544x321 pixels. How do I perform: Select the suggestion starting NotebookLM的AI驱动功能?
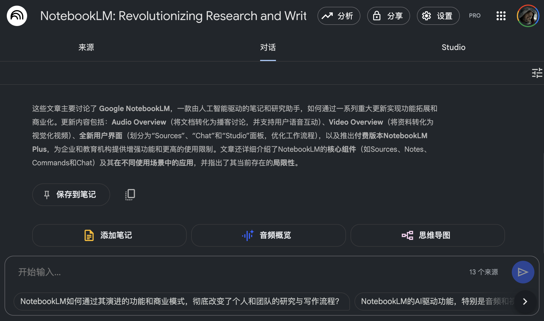click(x=435, y=302)
